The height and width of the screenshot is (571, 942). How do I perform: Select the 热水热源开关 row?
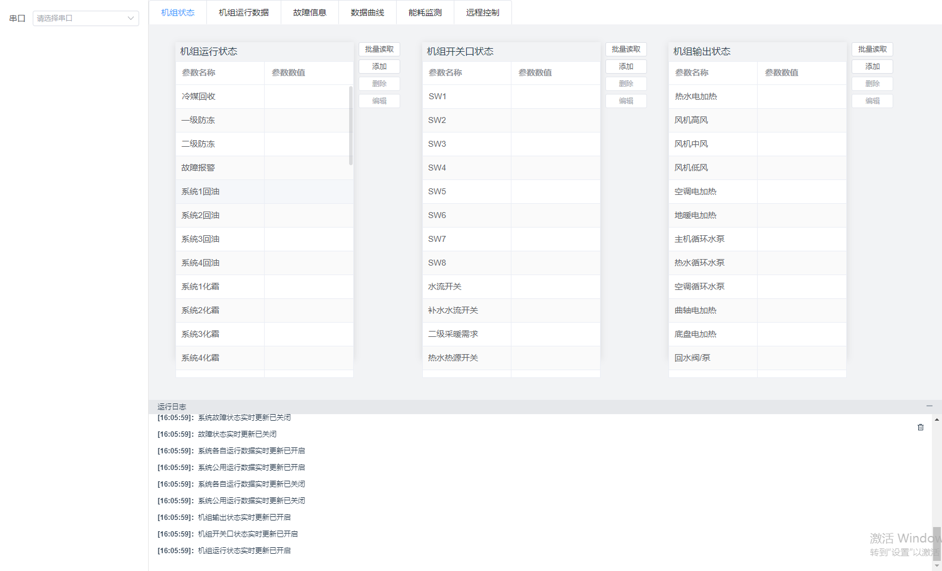(511, 358)
